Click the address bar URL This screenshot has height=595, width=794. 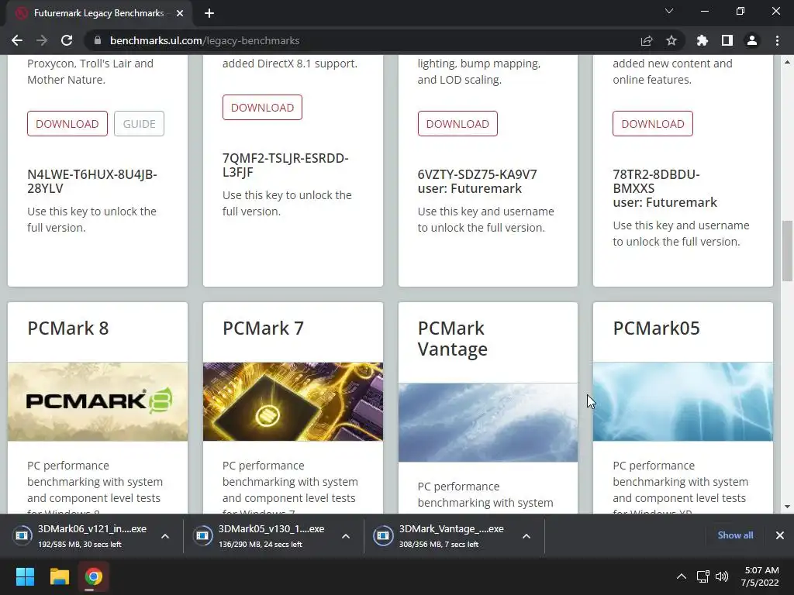(205, 40)
